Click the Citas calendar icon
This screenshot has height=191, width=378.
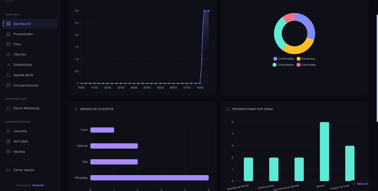coord(8,44)
